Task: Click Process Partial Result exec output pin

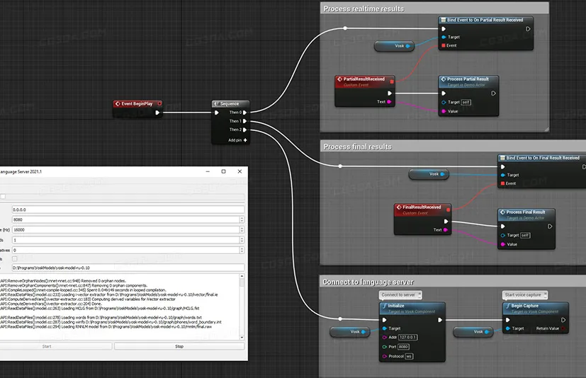Action: coord(493,93)
